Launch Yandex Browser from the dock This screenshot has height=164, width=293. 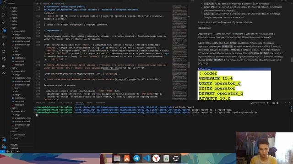(x=156, y=159)
